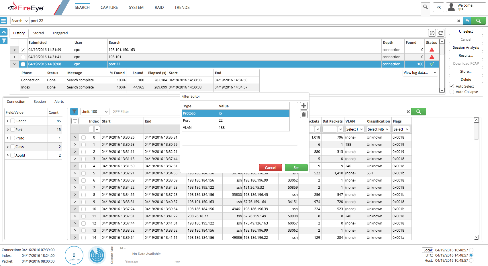Cancel the Filter Editor dialog
488x266 pixels.
point(270,168)
